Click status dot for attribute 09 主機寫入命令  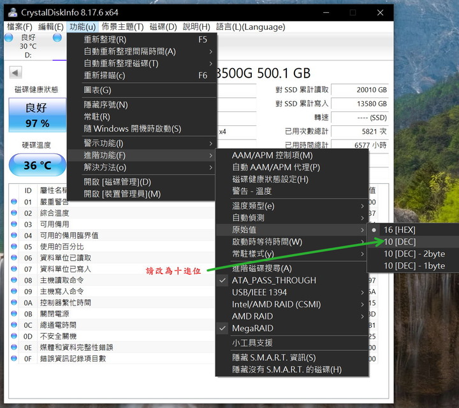(14, 291)
